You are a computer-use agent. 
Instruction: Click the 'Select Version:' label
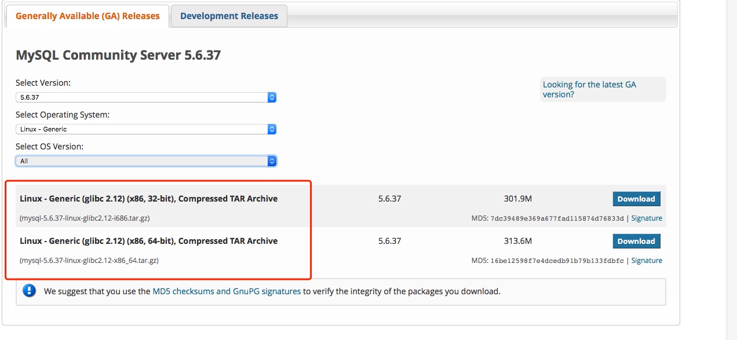(43, 83)
